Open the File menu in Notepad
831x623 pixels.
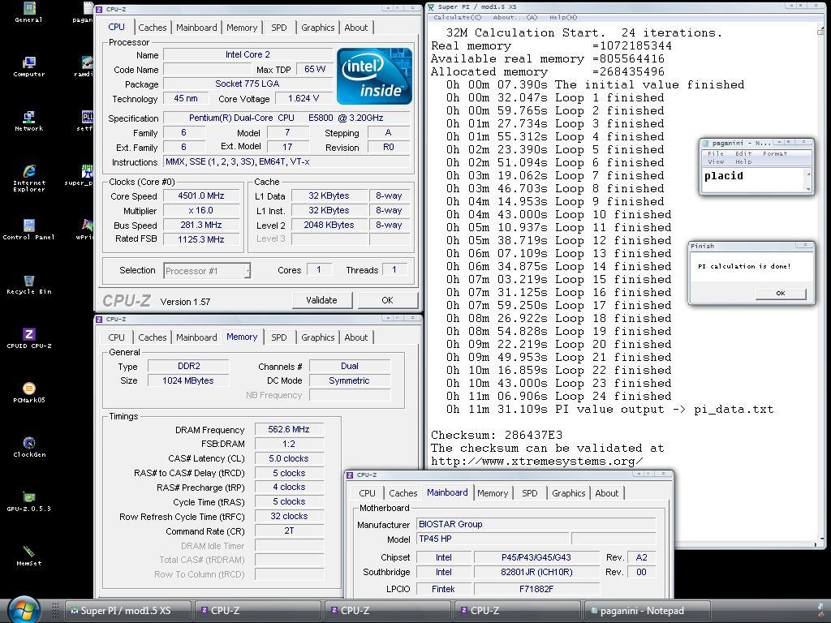pos(716,153)
